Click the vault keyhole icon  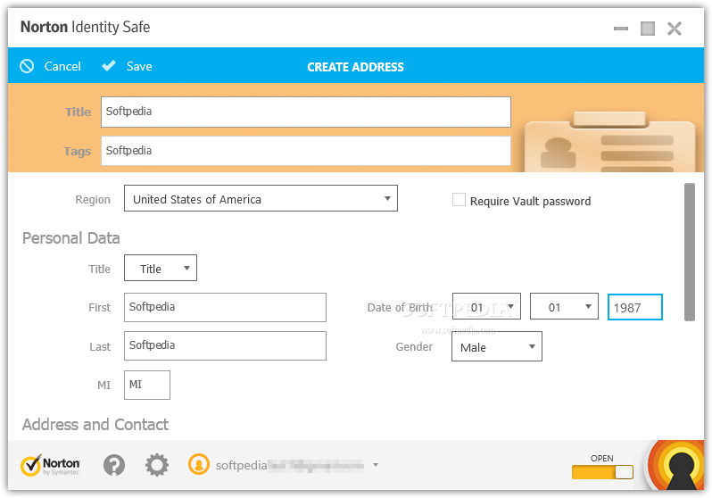pos(676,465)
